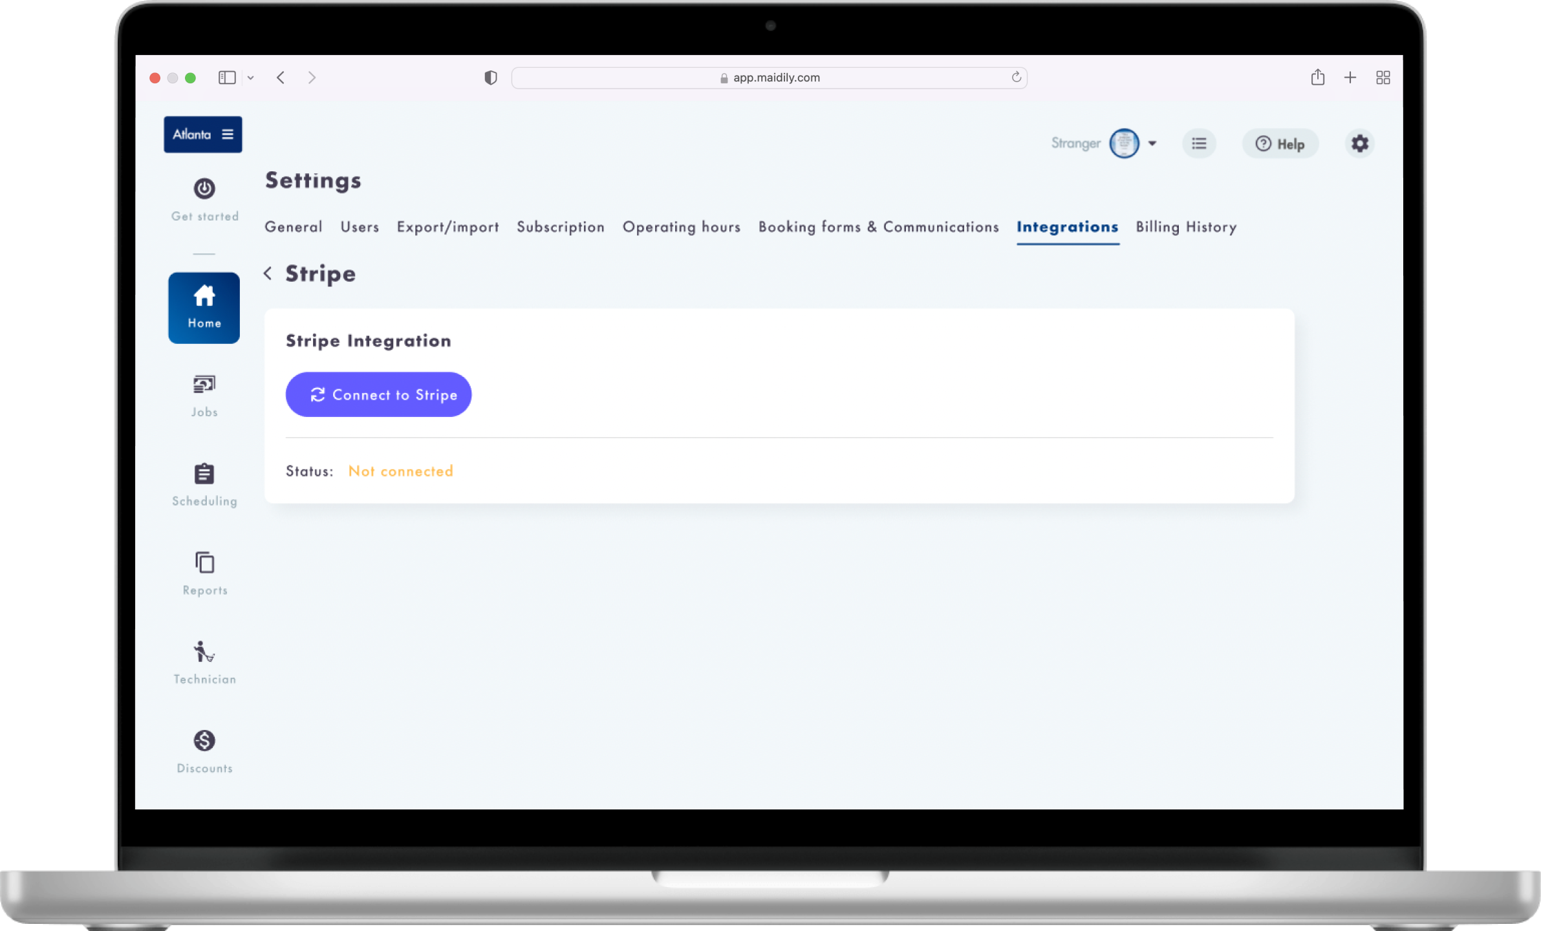Click the settings gear icon
This screenshot has width=1541, height=931.
tap(1359, 144)
